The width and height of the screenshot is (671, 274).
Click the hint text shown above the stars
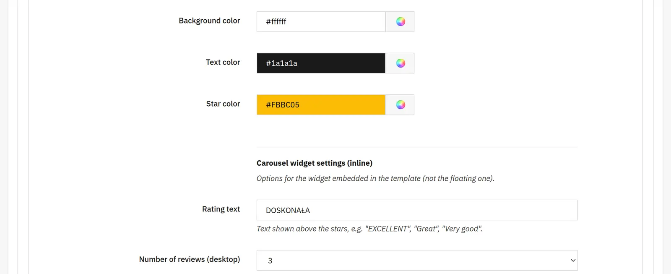click(369, 229)
